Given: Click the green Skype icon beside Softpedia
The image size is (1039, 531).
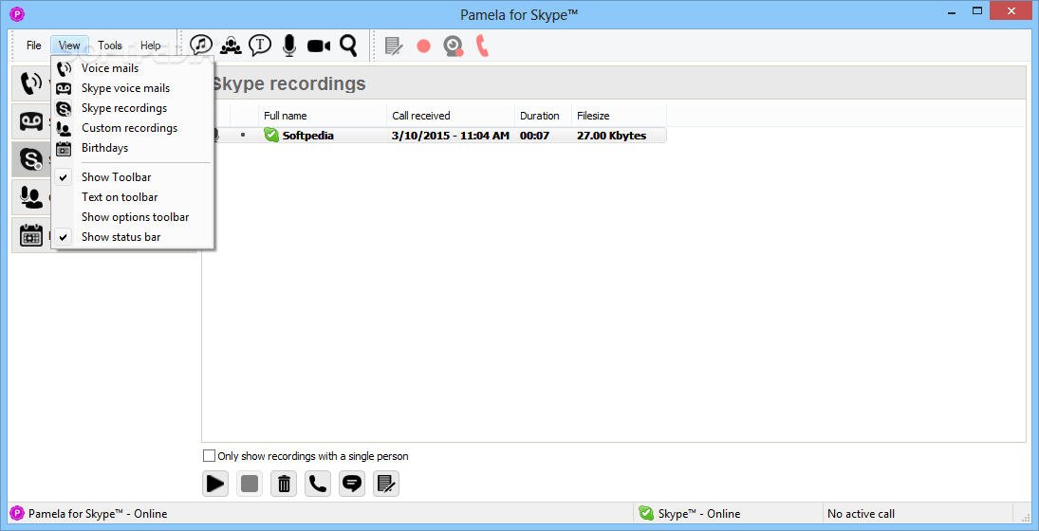Looking at the screenshot, I should point(271,135).
